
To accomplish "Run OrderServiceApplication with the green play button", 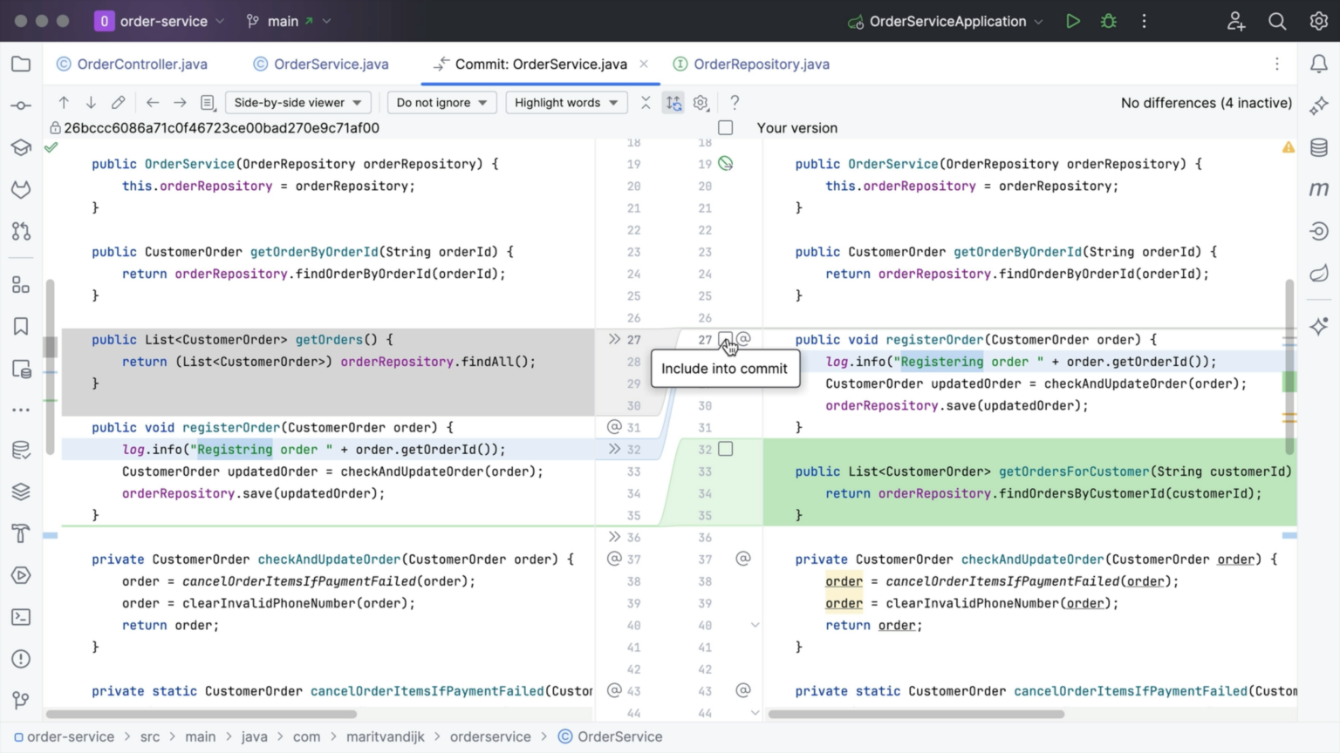I will coord(1073,21).
